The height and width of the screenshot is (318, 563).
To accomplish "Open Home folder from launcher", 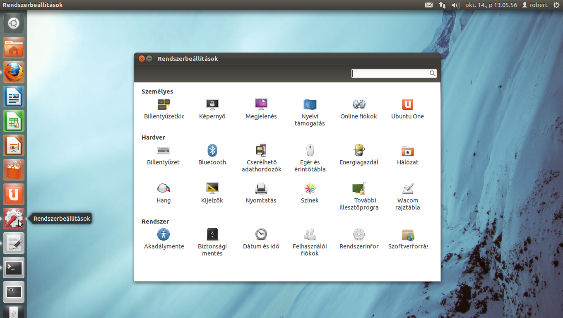I will coord(14,48).
